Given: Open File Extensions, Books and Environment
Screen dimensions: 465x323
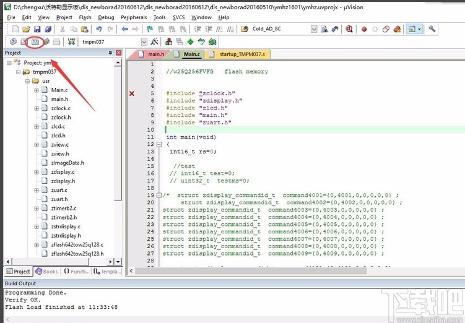Looking at the screenshot, I should click(x=169, y=42).
